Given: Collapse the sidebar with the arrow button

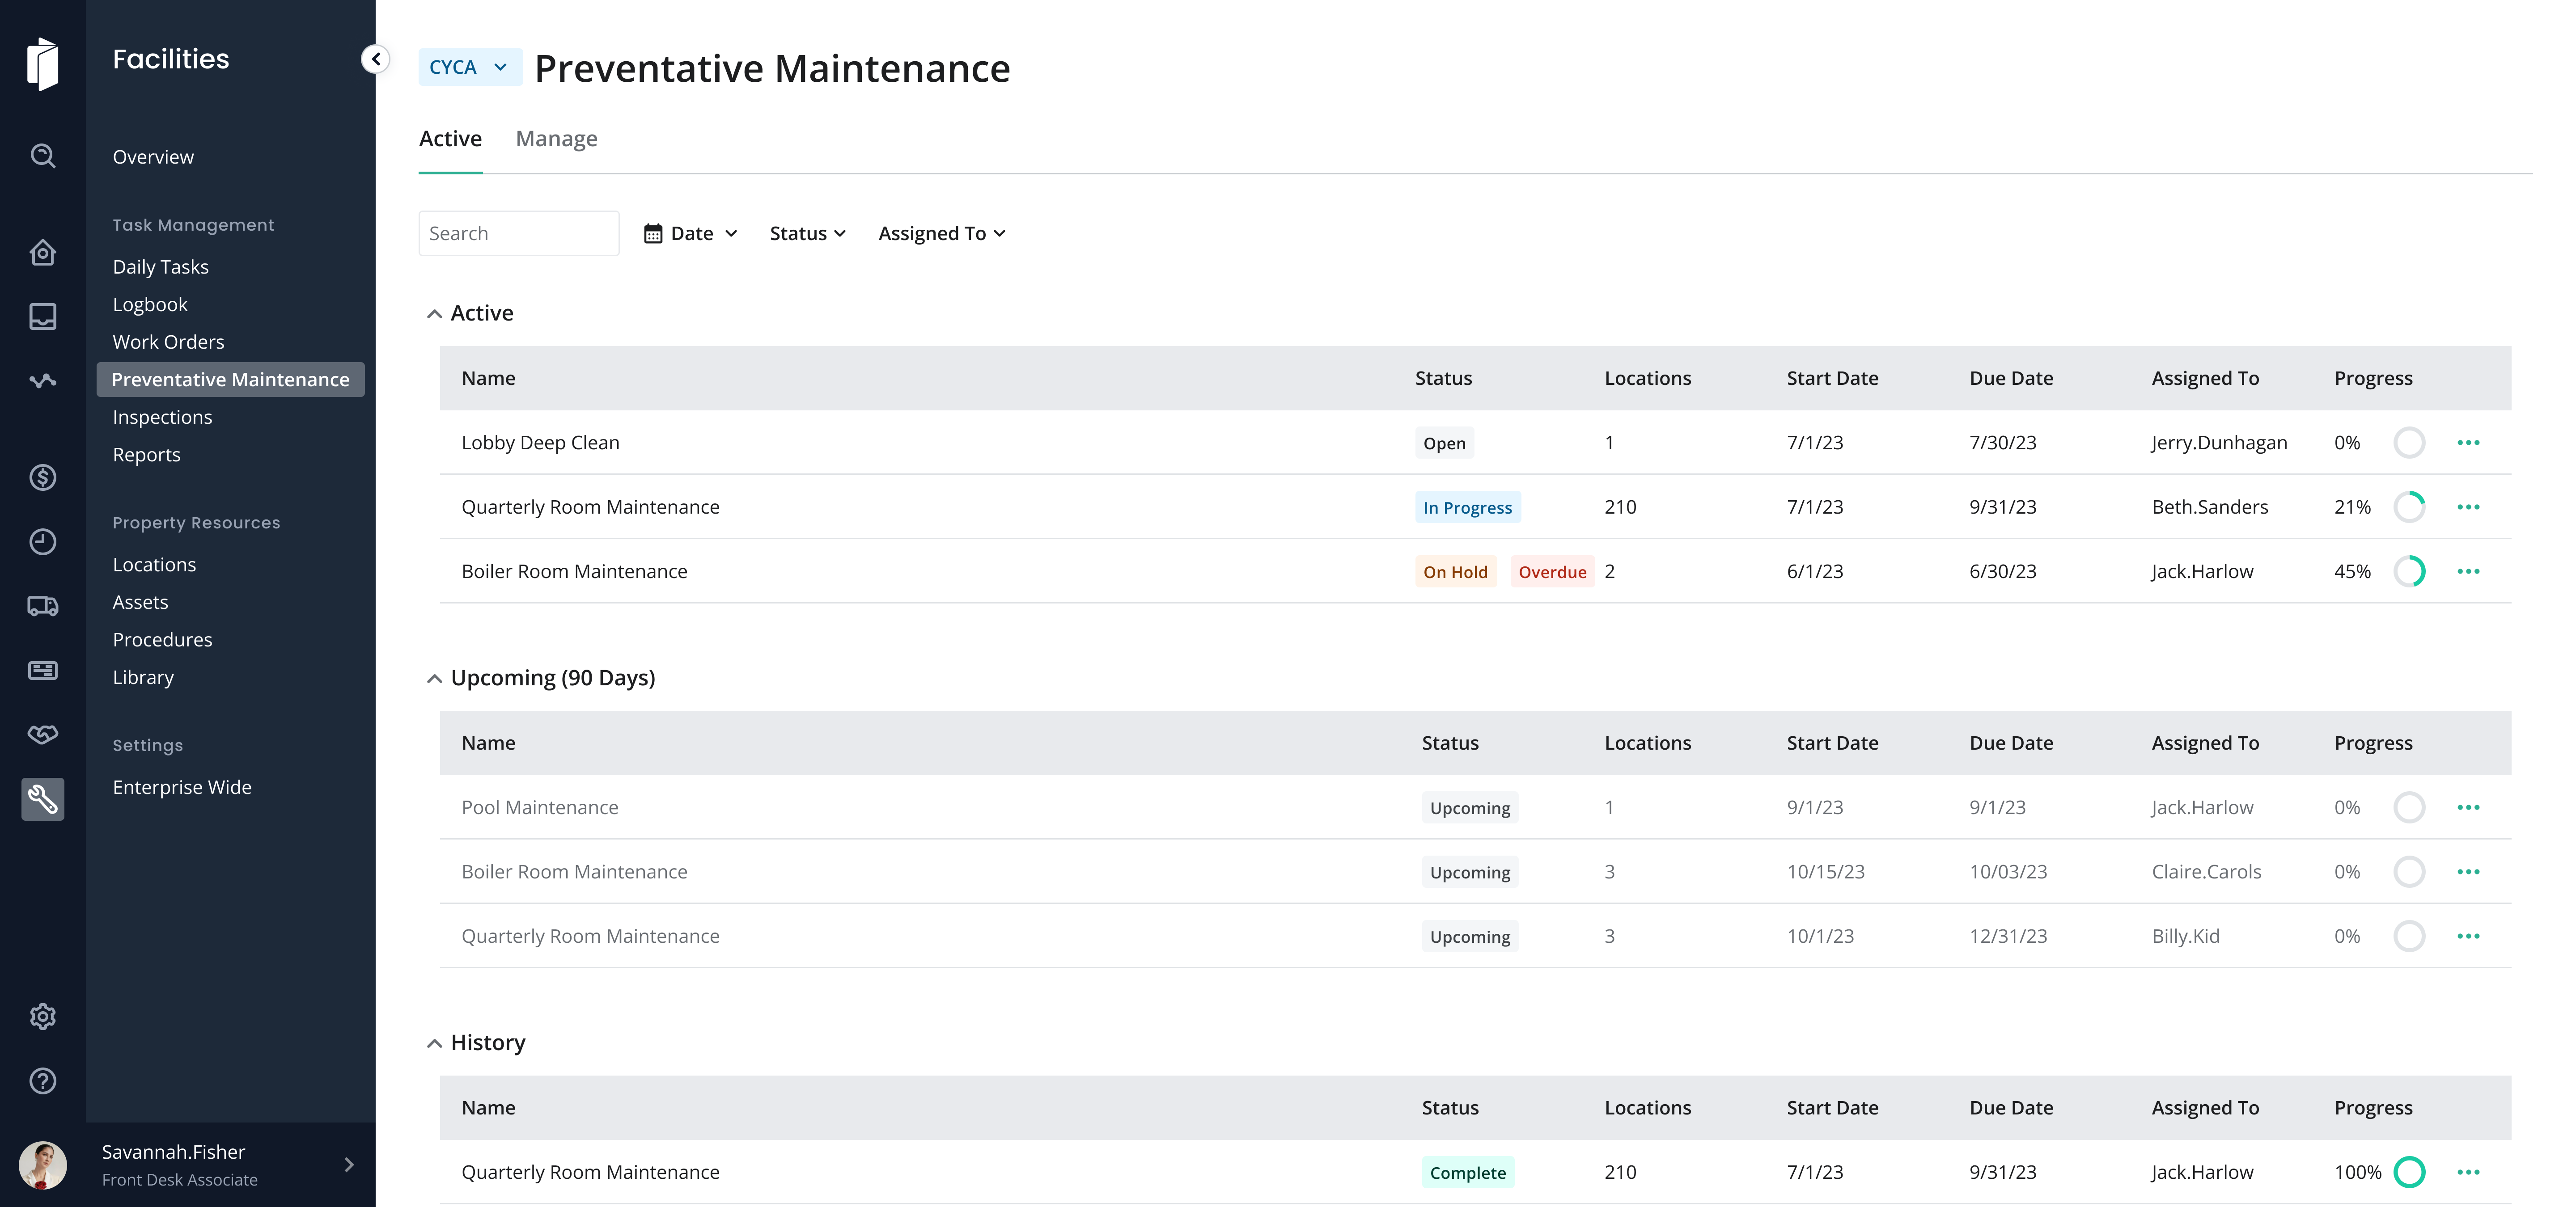Looking at the screenshot, I should pyautogui.click(x=375, y=59).
